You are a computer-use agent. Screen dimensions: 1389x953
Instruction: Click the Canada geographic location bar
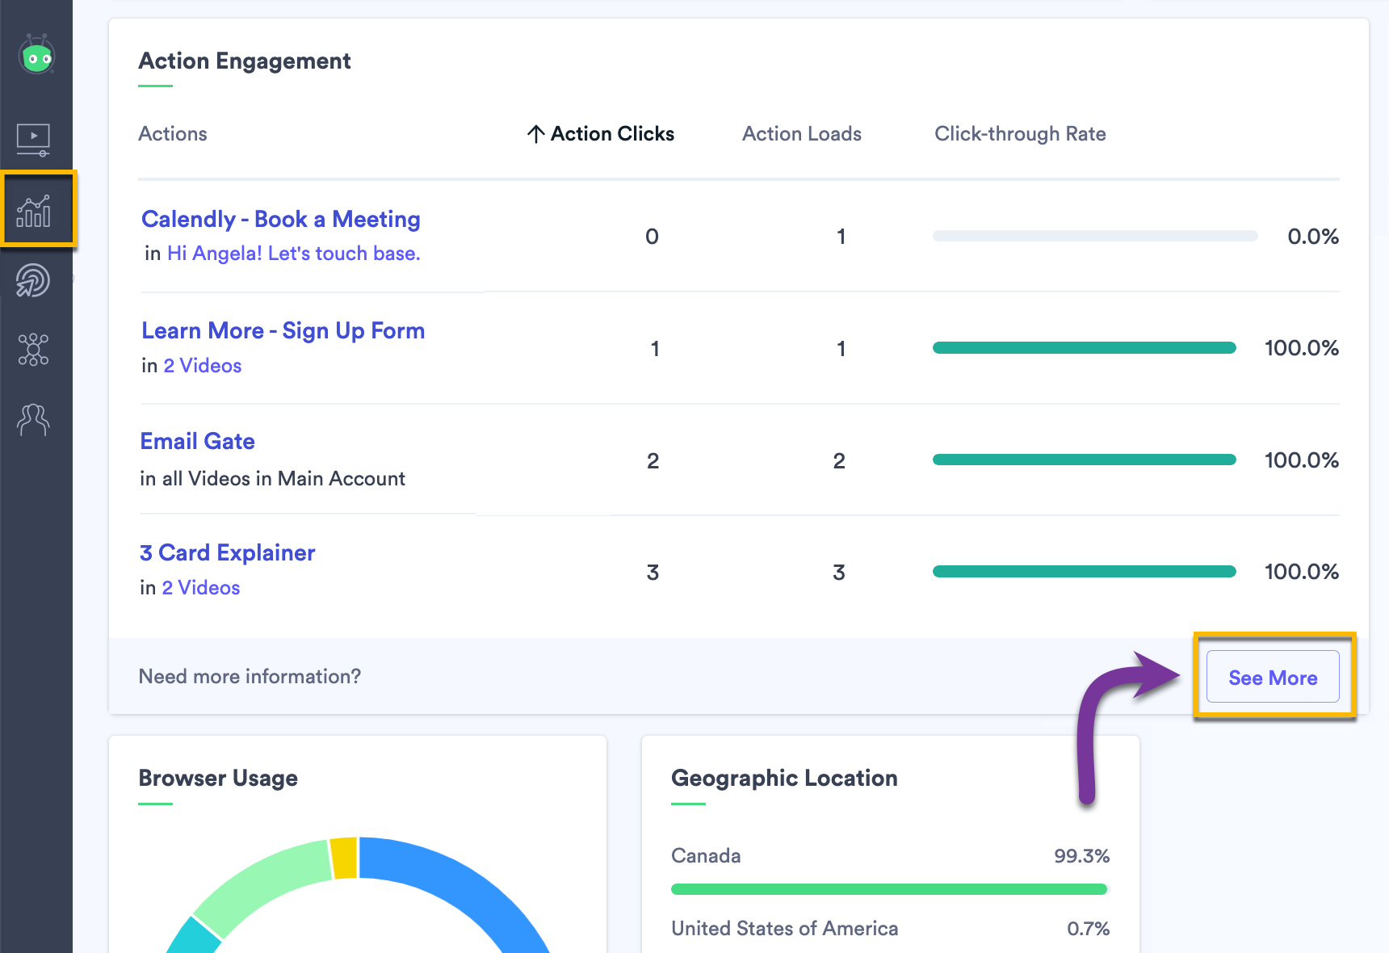click(889, 889)
